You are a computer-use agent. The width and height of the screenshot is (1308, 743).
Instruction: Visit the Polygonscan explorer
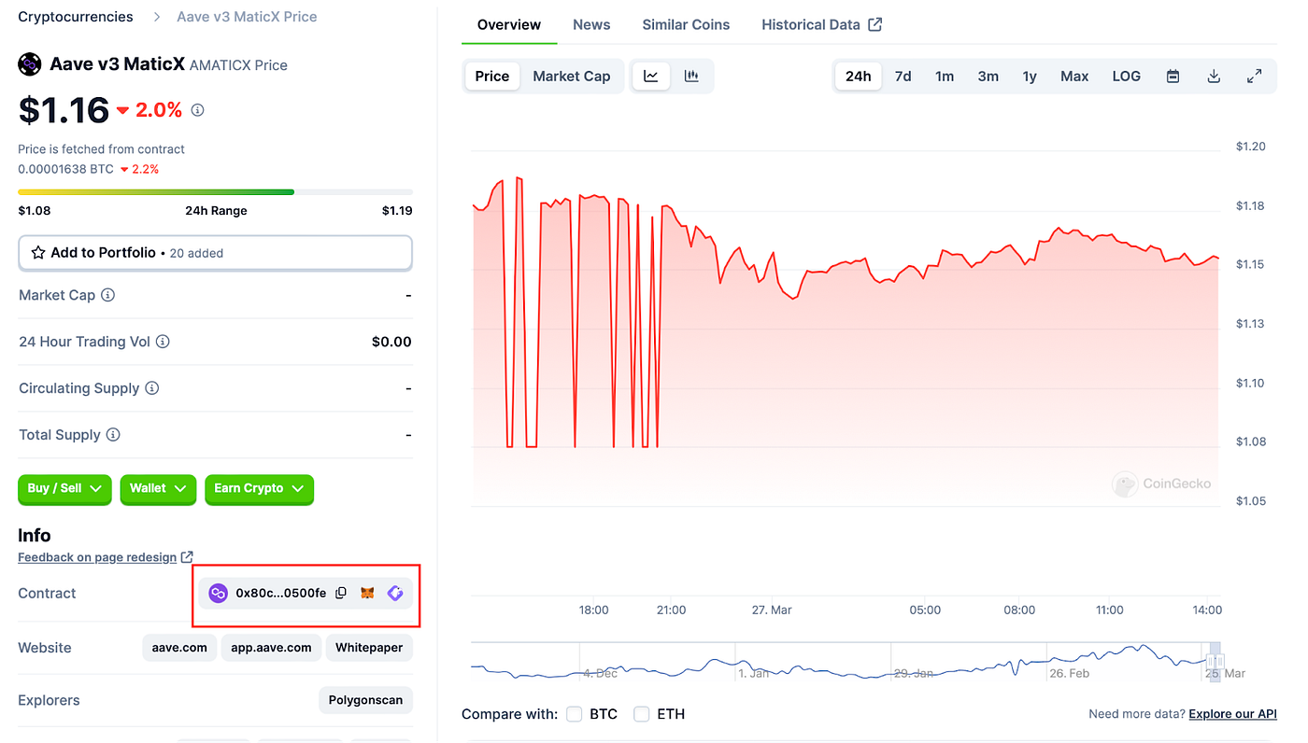(365, 700)
